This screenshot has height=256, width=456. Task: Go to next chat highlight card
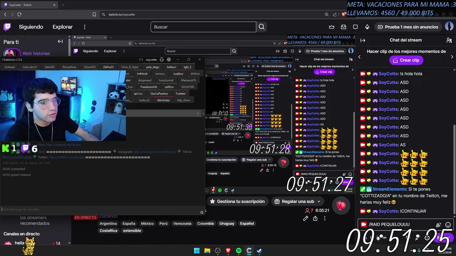coord(452,57)
